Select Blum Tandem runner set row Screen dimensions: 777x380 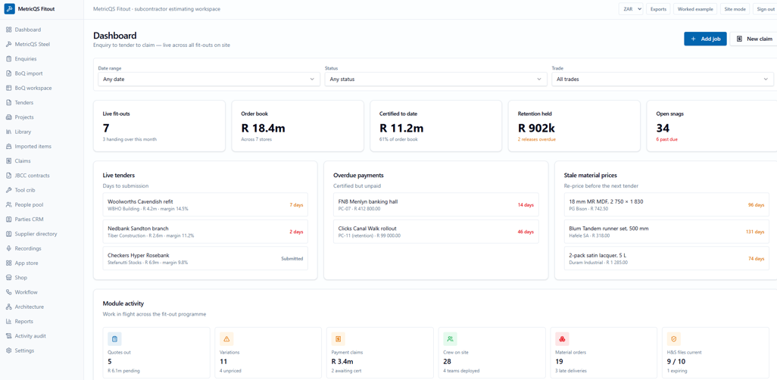click(x=666, y=232)
